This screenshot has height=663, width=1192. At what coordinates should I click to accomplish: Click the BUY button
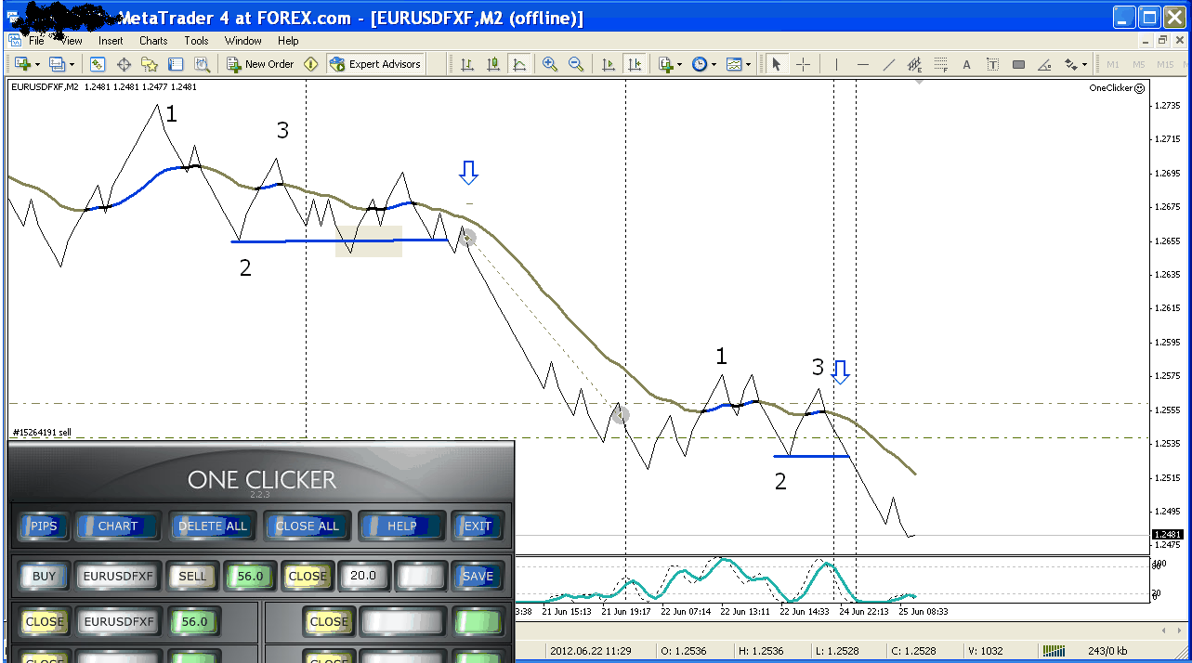pos(44,576)
